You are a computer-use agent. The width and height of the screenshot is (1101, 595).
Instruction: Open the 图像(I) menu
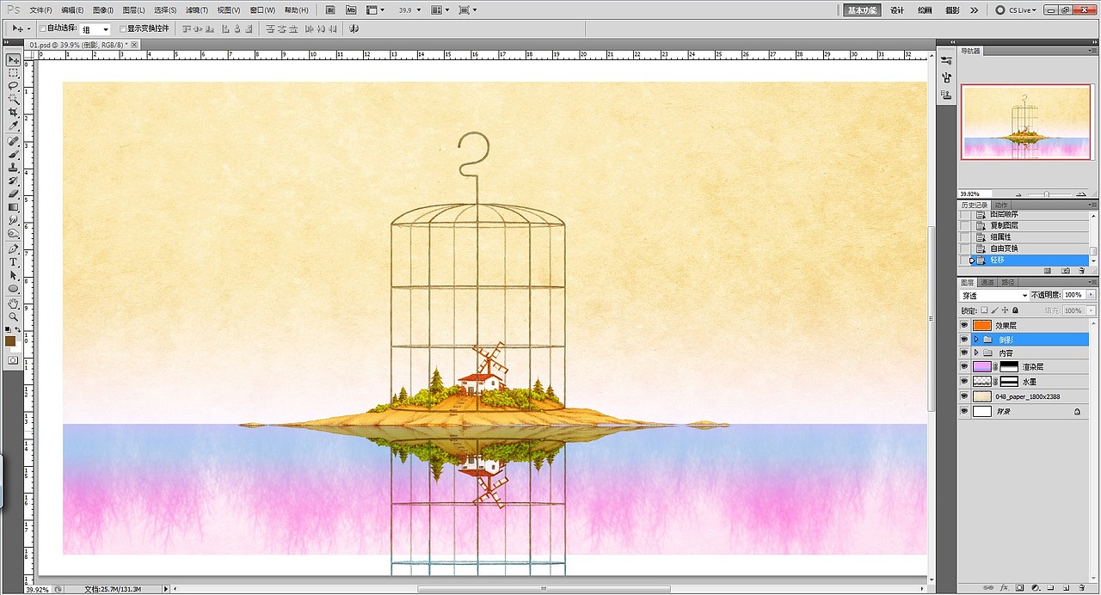pyautogui.click(x=103, y=10)
